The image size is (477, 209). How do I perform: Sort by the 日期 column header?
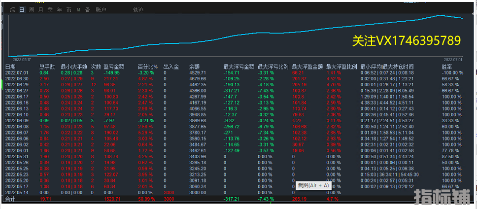click(10, 66)
